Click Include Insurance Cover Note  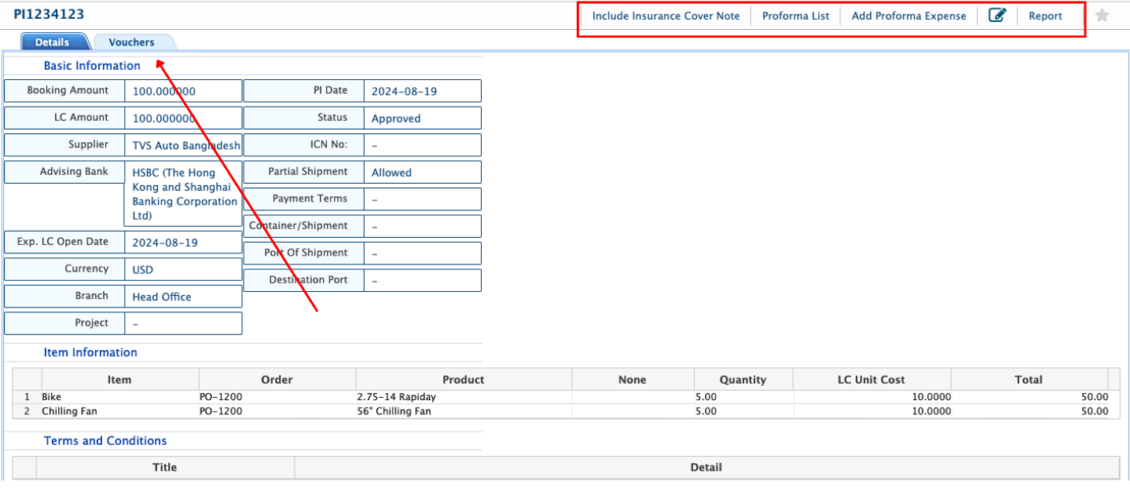coord(666,16)
